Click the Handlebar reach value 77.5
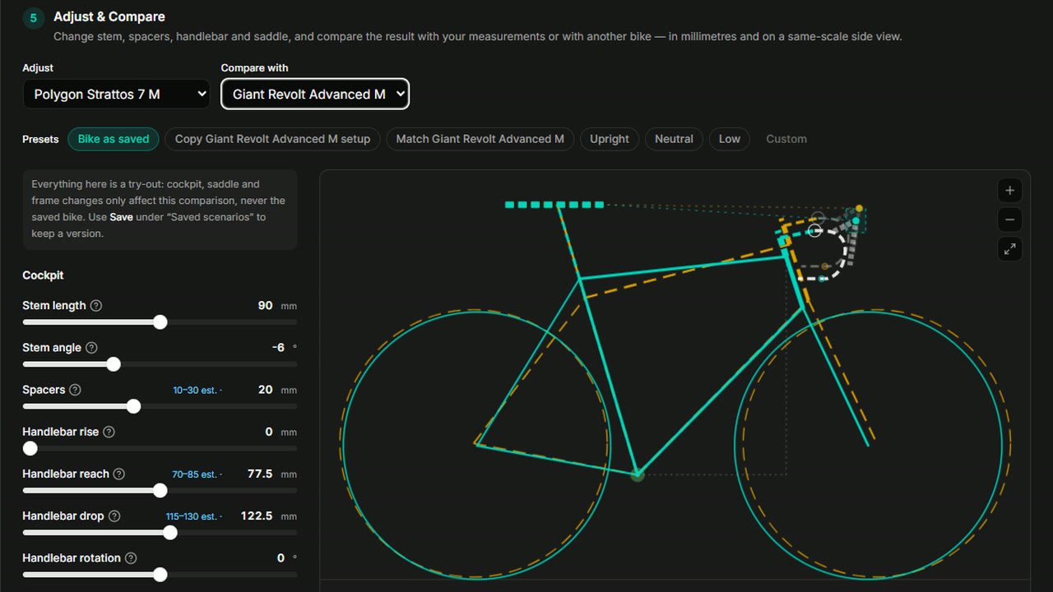 pyautogui.click(x=260, y=474)
